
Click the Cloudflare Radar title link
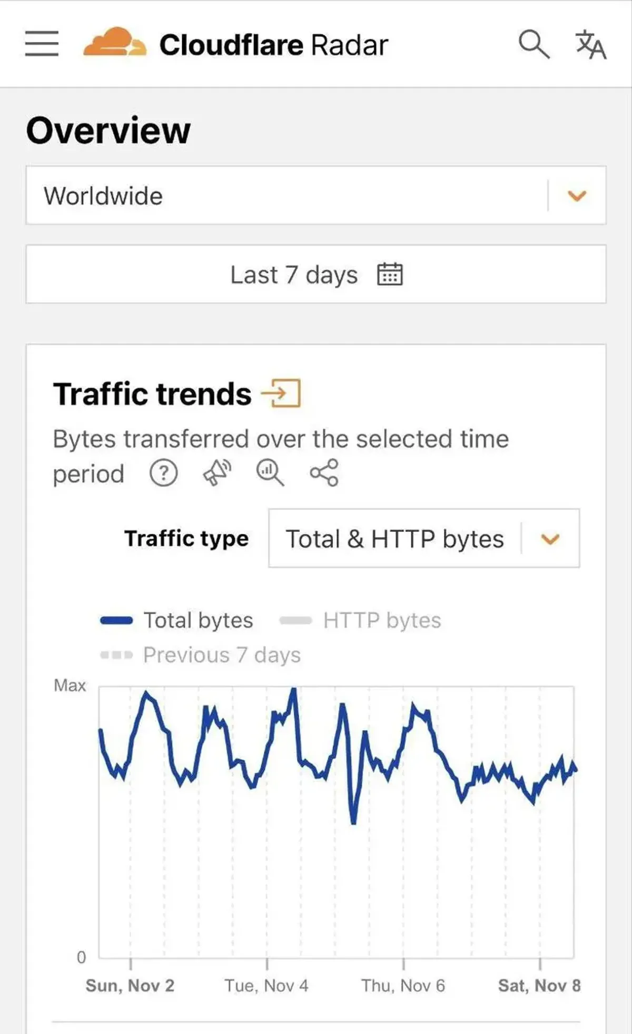[274, 45]
